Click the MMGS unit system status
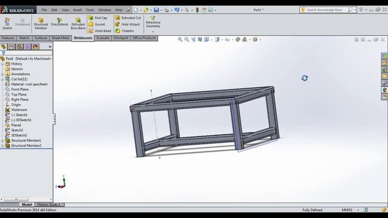Viewport: 388px width, 218px height. point(347,210)
